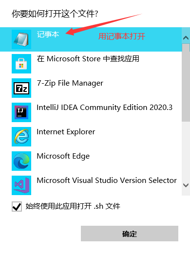Click the scrollbar up arrow

(186, 38)
